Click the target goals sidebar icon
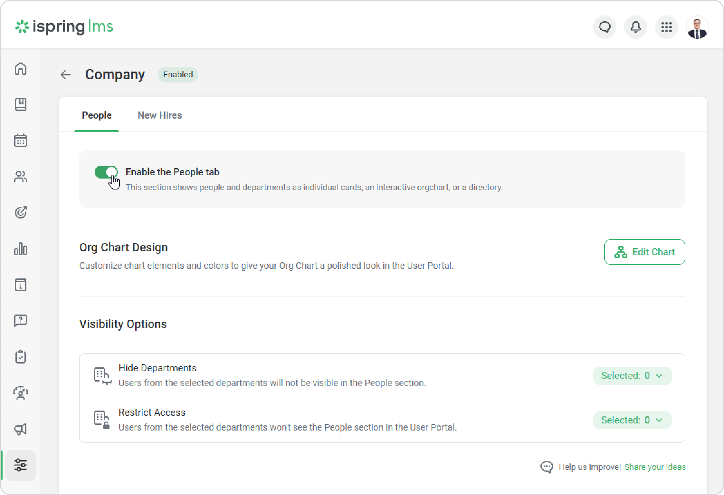Viewport: 724px width, 495px height. (x=21, y=213)
